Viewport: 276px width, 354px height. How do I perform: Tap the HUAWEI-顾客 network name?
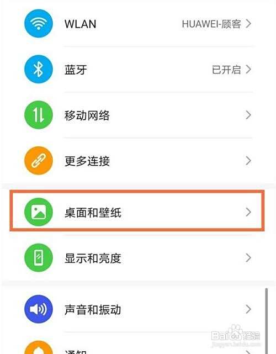coord(211,24)
